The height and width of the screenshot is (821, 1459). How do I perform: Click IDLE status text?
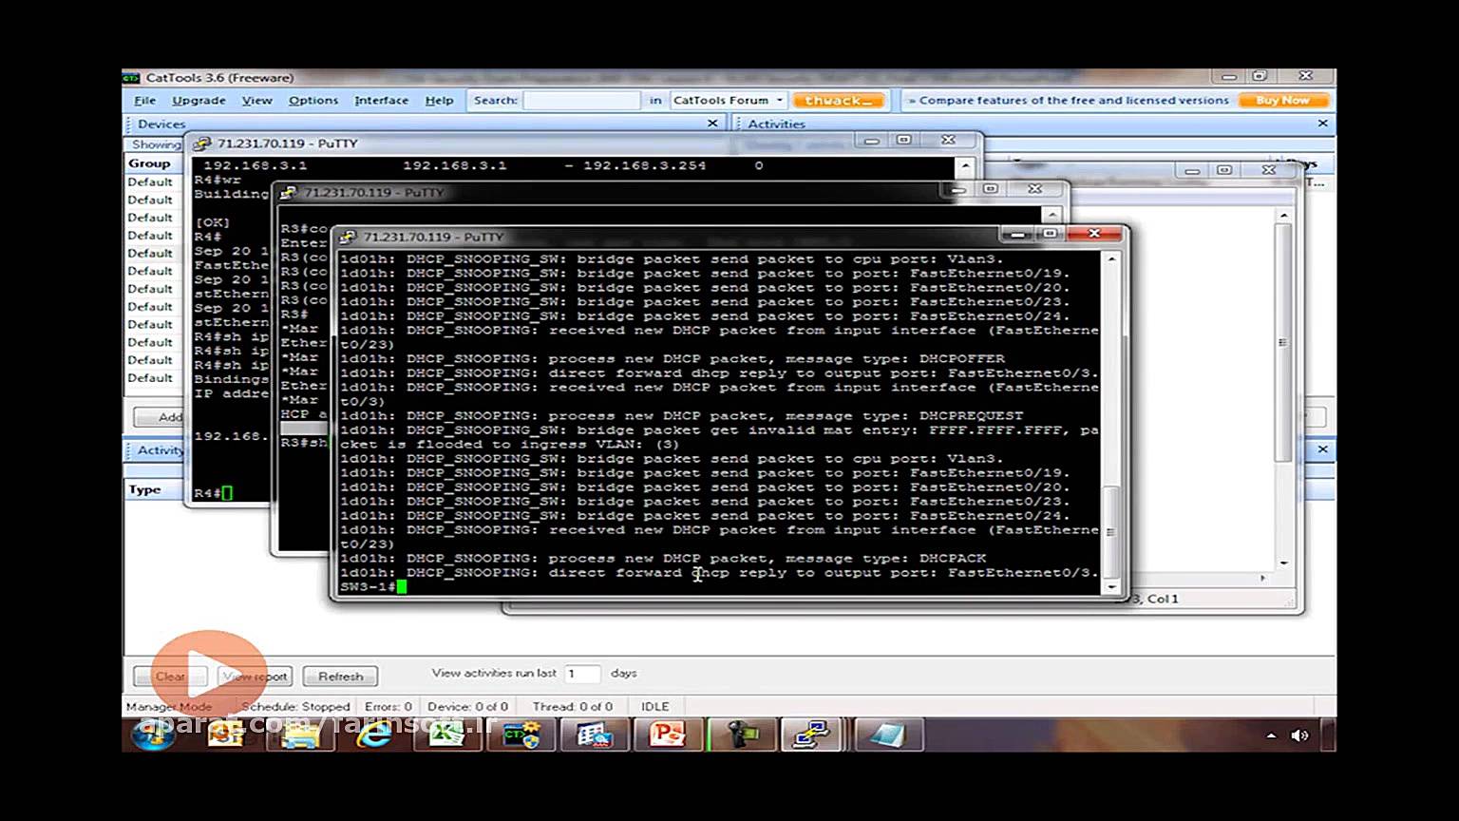tap(654, 706)
